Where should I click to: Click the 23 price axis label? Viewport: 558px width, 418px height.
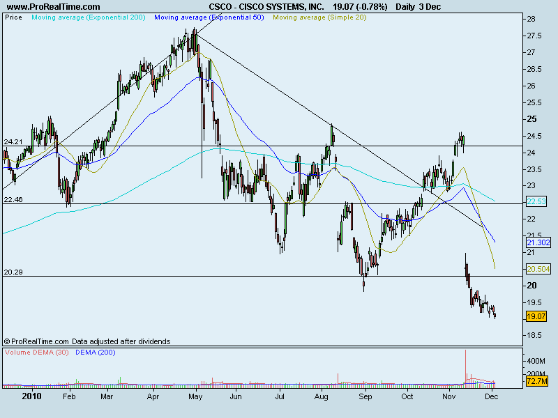tap(531, 185)
